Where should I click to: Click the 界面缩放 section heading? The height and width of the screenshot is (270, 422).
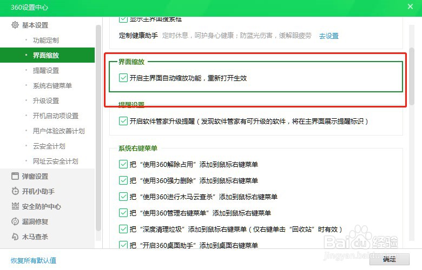tap(131, 62)
